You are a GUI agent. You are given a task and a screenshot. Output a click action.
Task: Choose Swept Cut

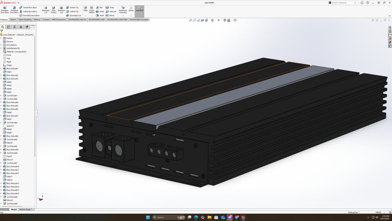click(x=72, y=7)
